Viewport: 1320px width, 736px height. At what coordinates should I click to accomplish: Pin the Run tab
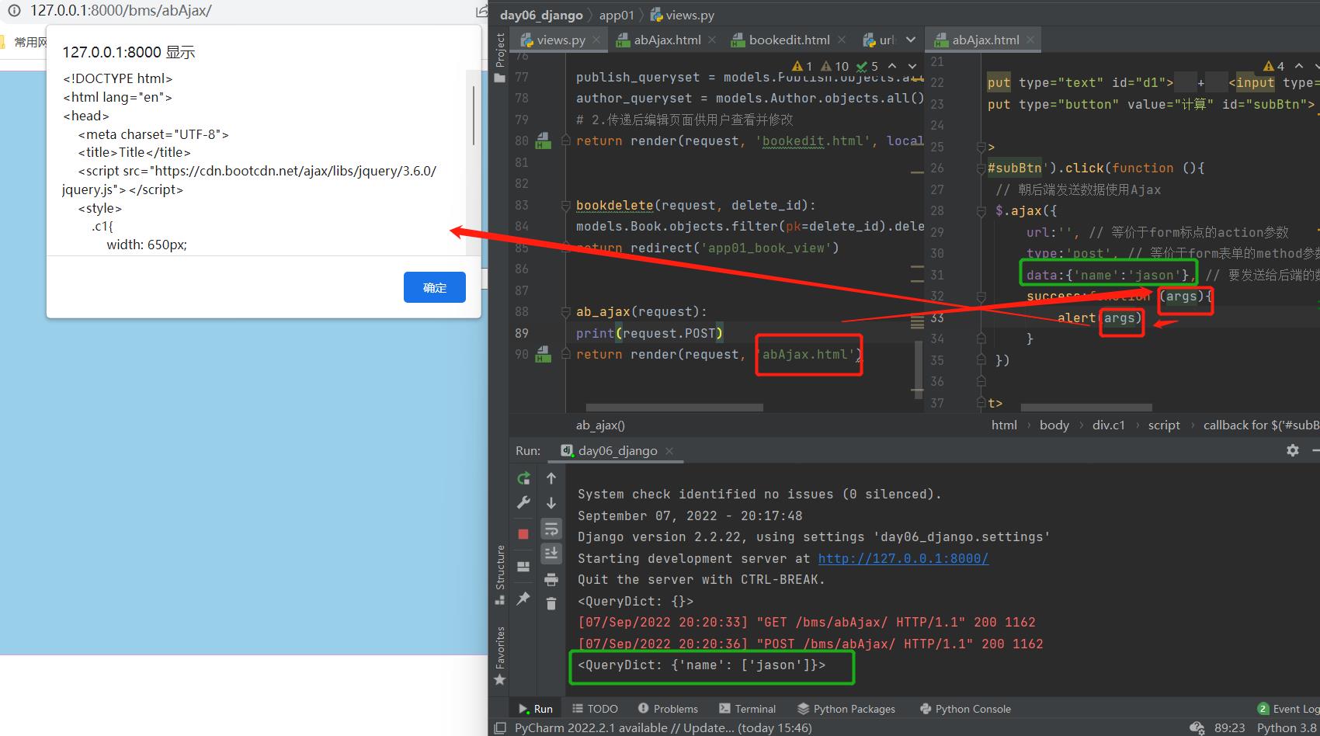click(x=523, y=599)
